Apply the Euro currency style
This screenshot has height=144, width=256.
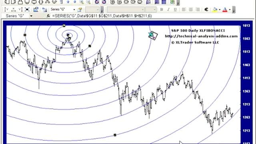pyautogui.click(x=206, y=10)
